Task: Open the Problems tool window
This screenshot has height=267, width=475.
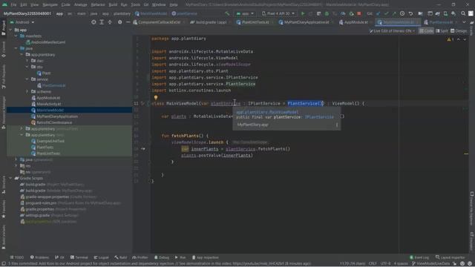Action: (x=39, y=257)
